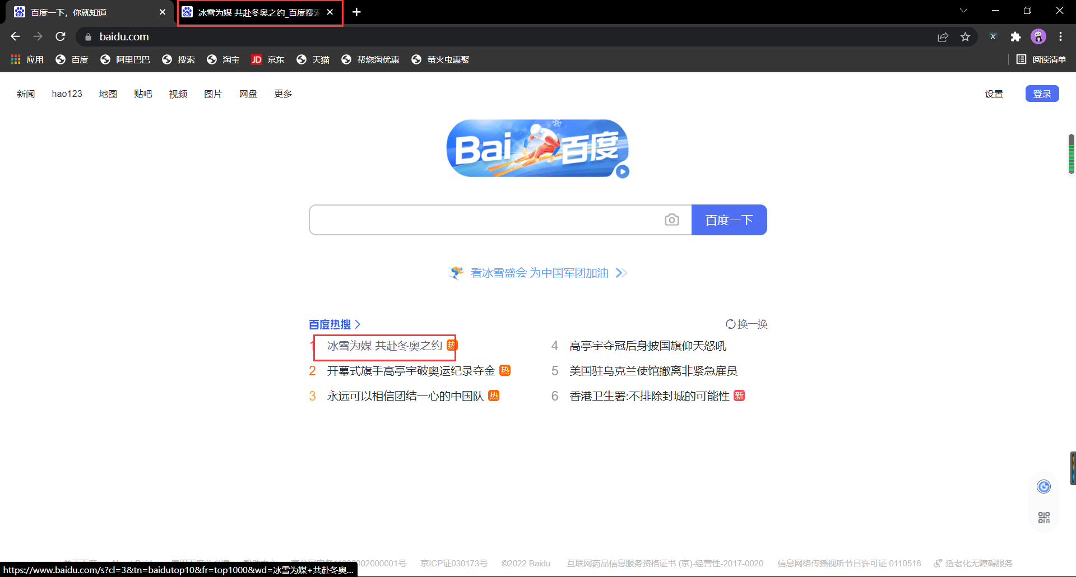Click footer link 适老化无障碍服务
1076x577 pixels.
[x=973, y=563]
